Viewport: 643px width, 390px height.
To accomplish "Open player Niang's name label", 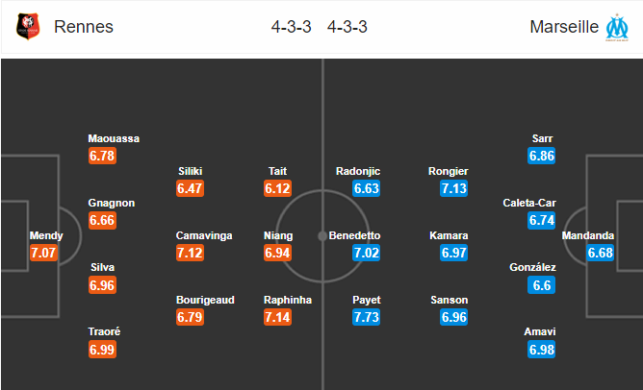I will pos(278,235).
